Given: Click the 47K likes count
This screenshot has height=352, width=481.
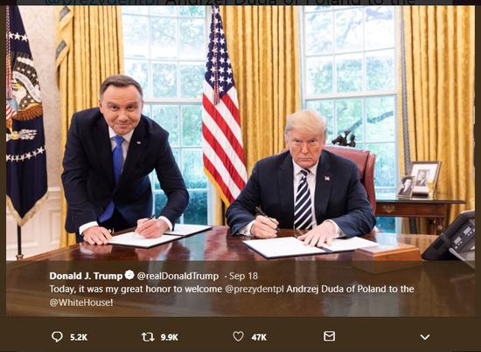Looking at the screenshot, I should [x=259, y=337].
